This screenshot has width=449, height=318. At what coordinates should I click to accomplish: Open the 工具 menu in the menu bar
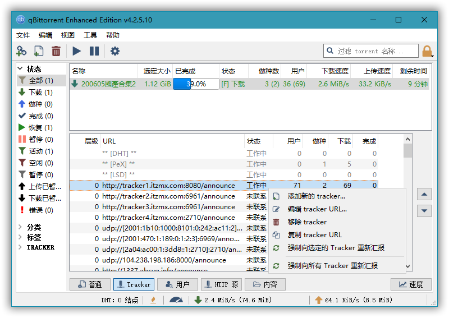90,35
